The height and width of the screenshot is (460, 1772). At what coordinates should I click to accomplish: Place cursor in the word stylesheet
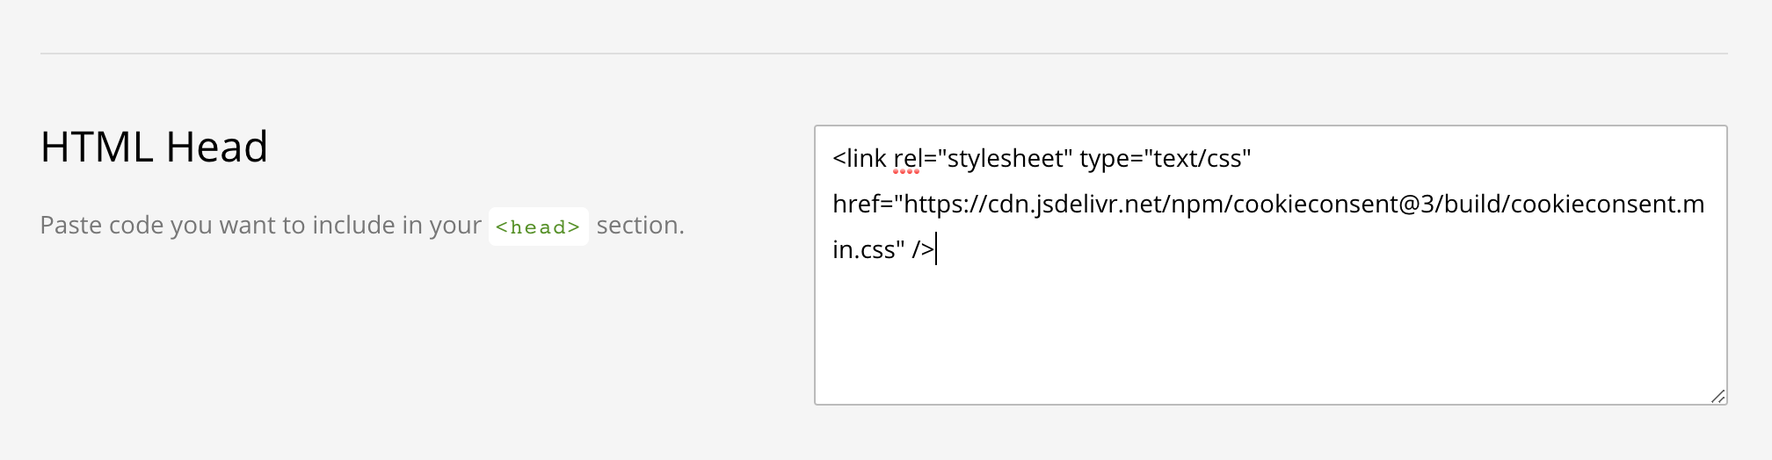1006,159
